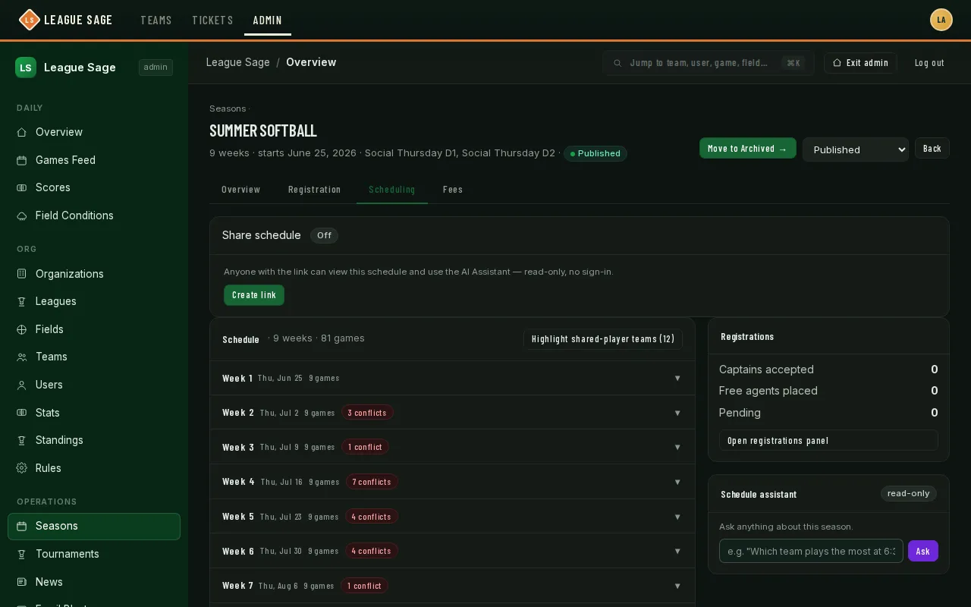Open Games Feed calendar icon
The width and height of the screenshot is (971, 607).
click(x=22, y=160)
